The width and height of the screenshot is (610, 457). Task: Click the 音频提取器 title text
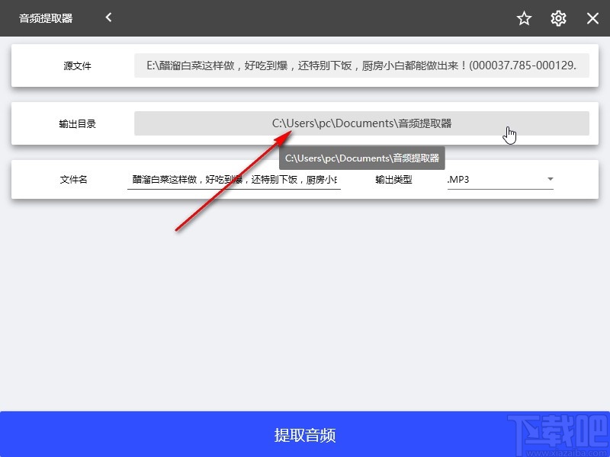click(x=46, y=18)
